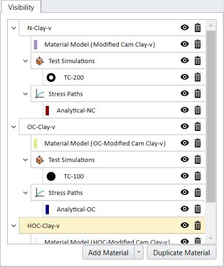224x267 pixels.
Task: Select the HOC-Clay-v tree row
Action: pyautogui.click(x=112, y=226)
